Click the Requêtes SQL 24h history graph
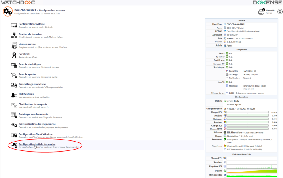This screenshot has height=178, width=283. click(x=253, y=167)
